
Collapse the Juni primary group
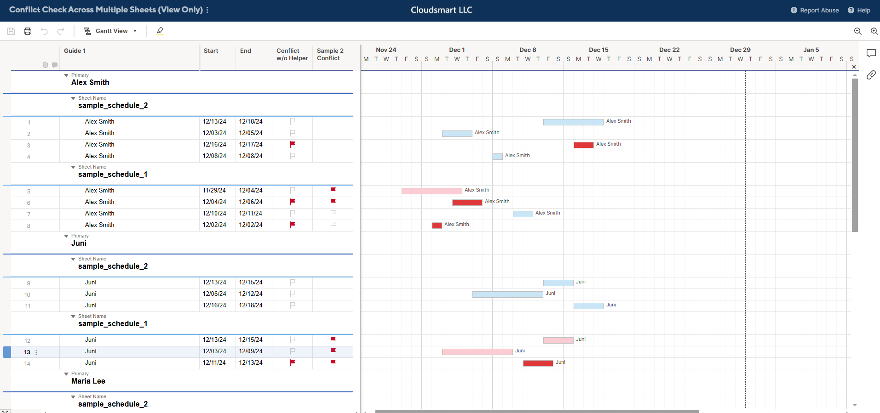pos(66,236)
